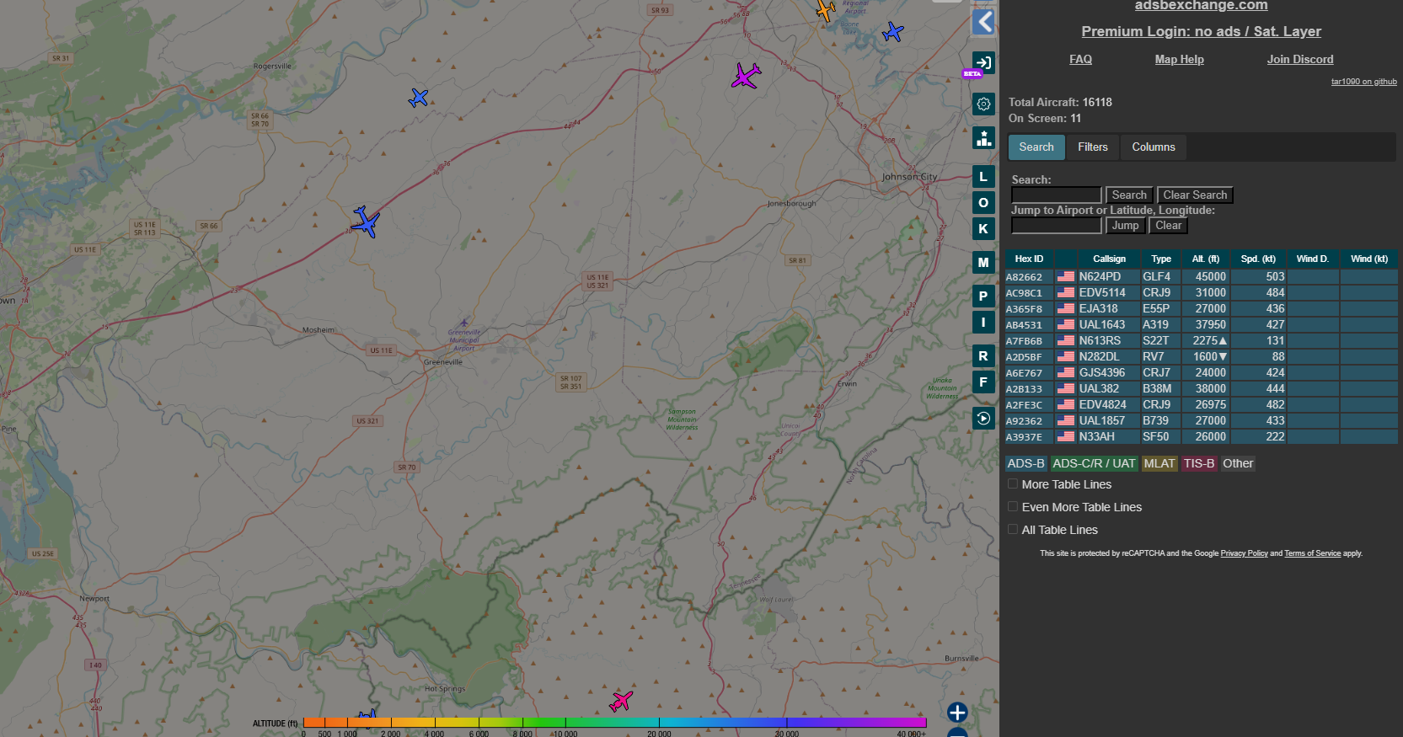Open the FAQ link

coord(1080,60)
